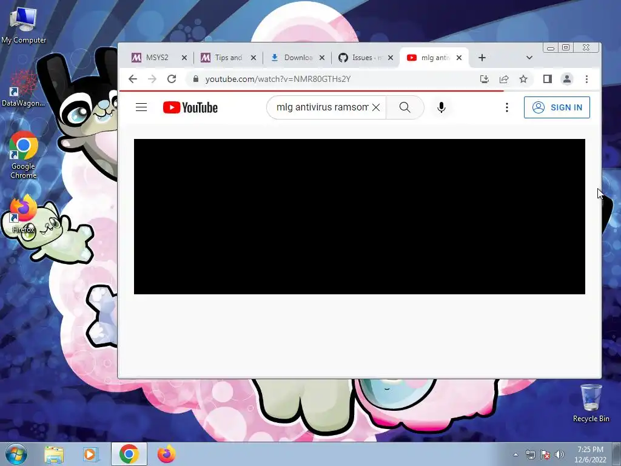Open YouTube settings three-dot menu

tap(506, 107)
